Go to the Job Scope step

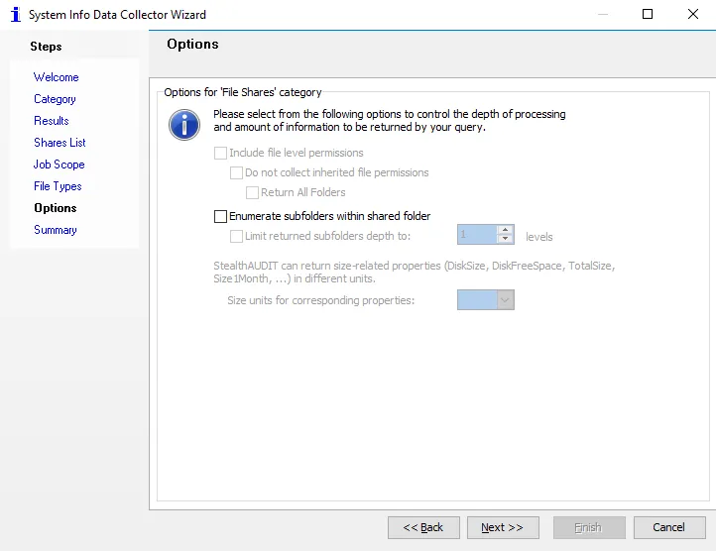60,165
